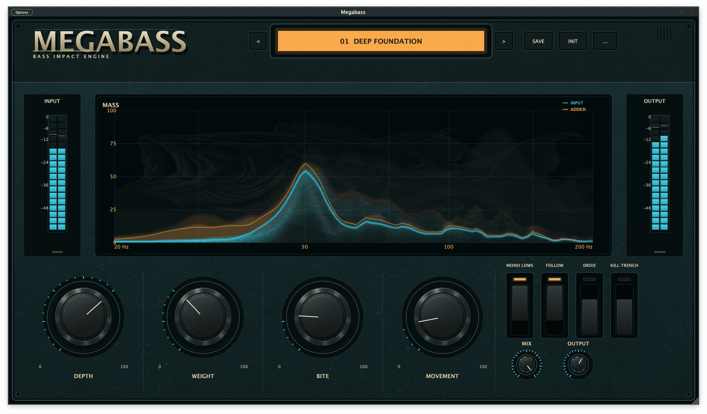Screen dimensions: 707x414
Task: Click the DEPTH label text
Action: (x=83, y=376)
